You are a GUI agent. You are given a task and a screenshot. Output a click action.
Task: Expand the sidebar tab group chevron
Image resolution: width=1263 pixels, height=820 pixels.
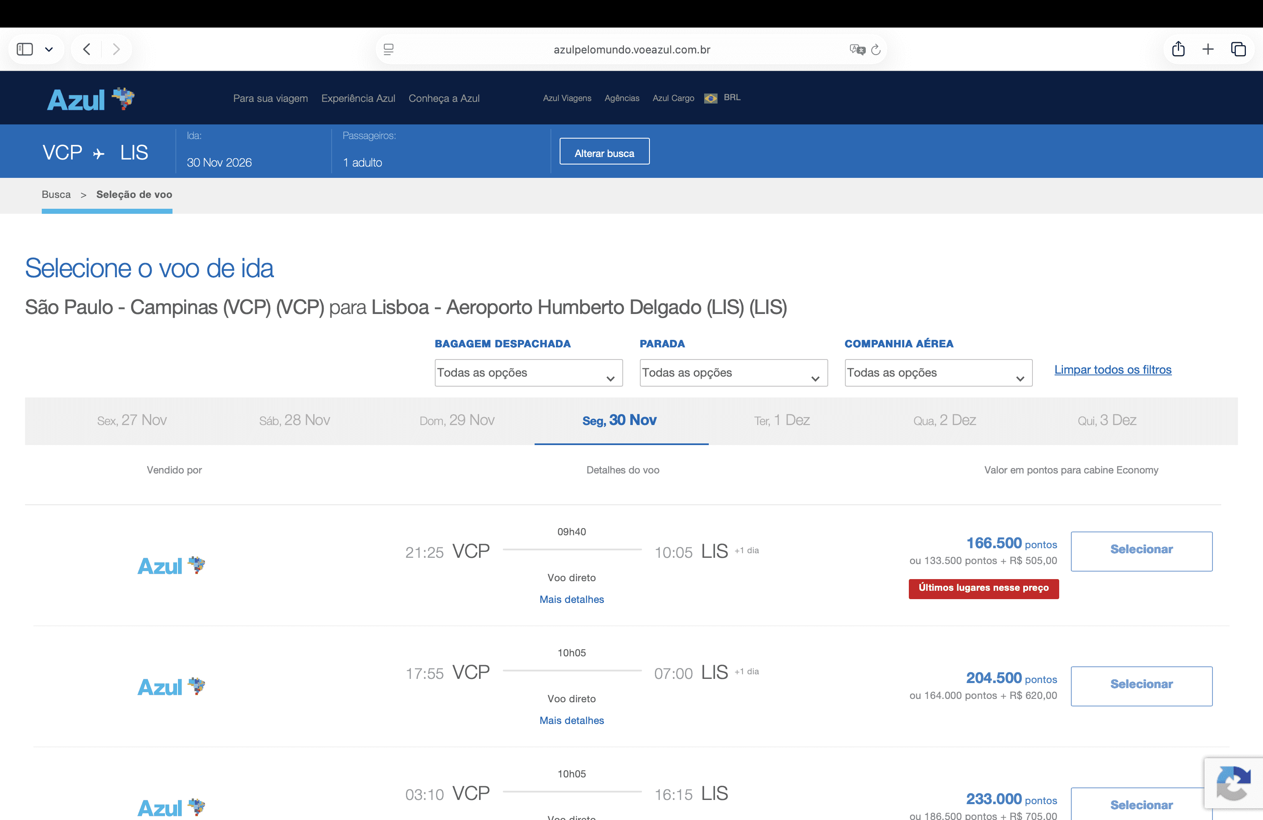coord(49,50)
